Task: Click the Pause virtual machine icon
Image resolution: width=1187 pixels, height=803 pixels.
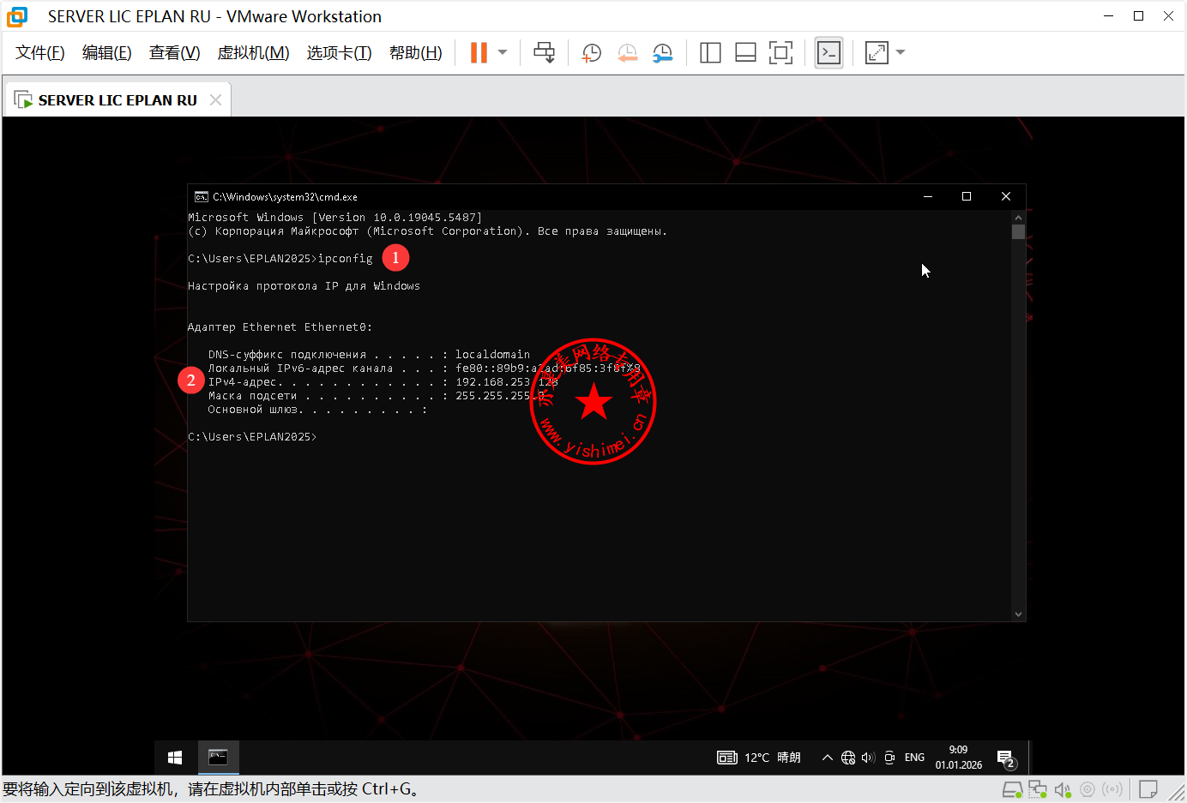Action: pyautogui.click(x=479, y=53)
